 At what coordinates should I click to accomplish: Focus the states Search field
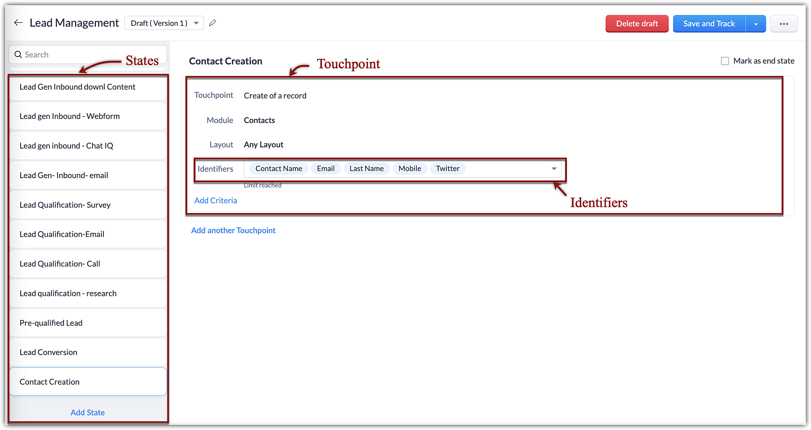click(x=88, y=55)
